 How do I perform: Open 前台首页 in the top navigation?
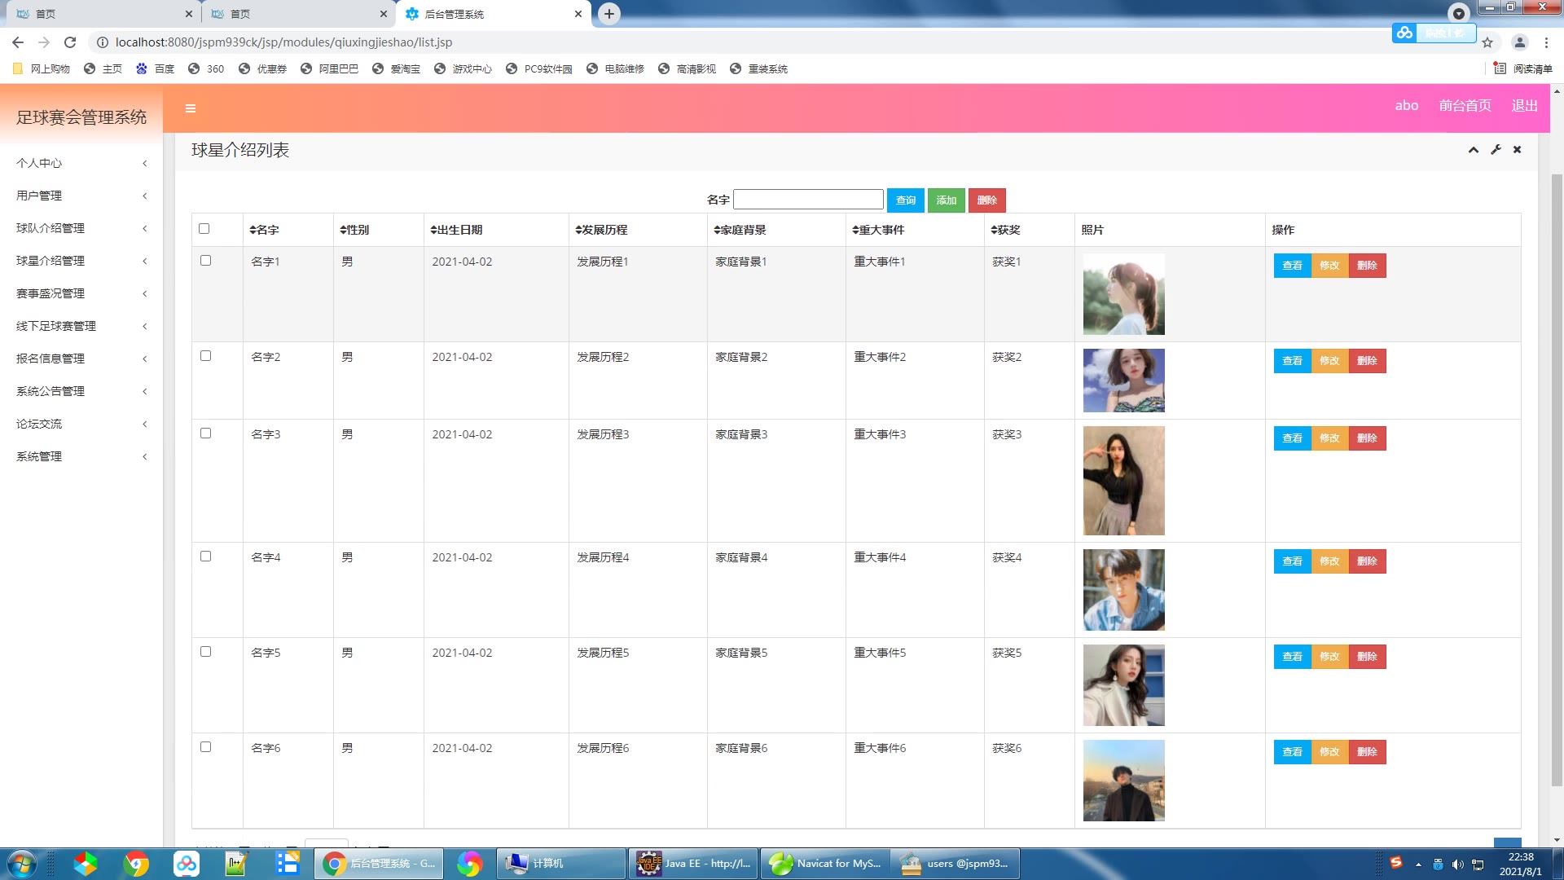point(1464,106)
